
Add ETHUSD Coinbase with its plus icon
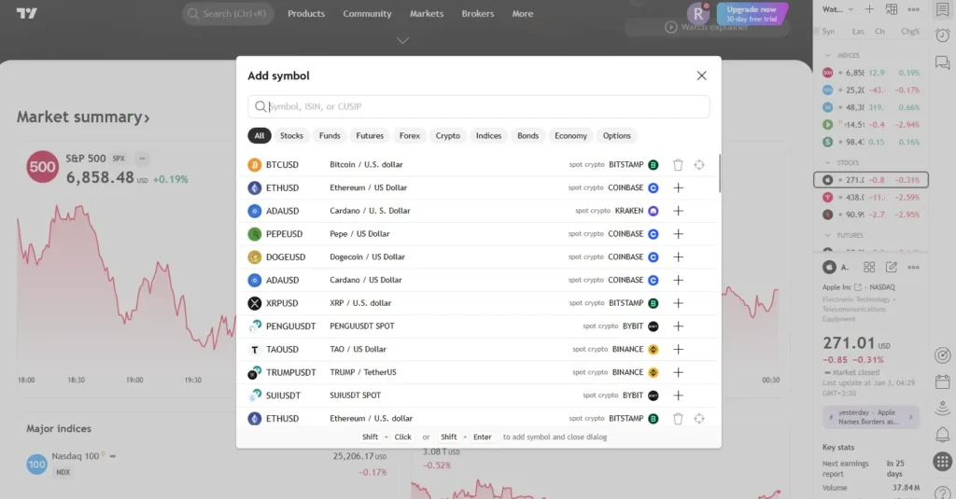[679, 187]
